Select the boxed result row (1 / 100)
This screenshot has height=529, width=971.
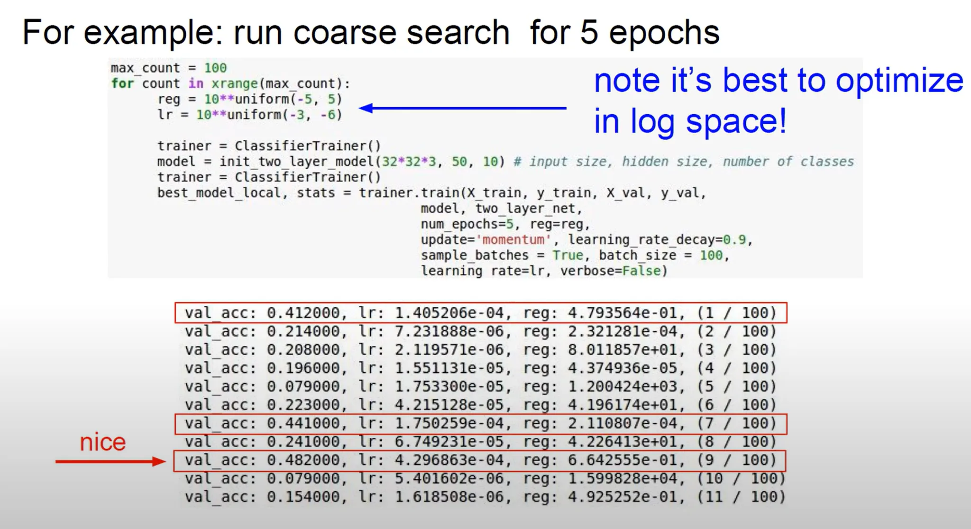(480, 313)
